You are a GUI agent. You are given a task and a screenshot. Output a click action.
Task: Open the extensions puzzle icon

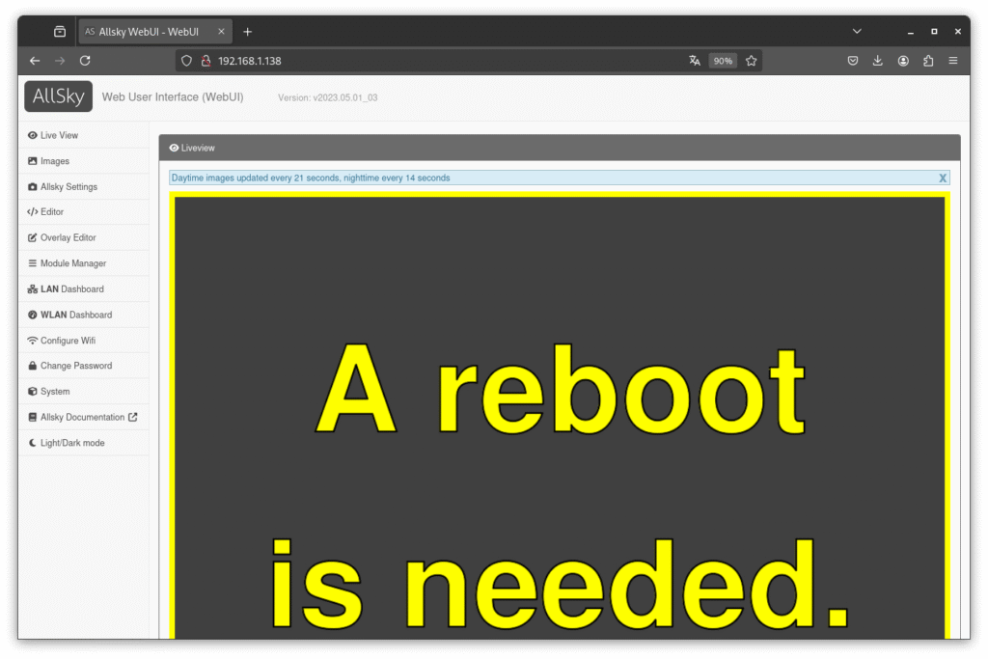pos(928,61)
